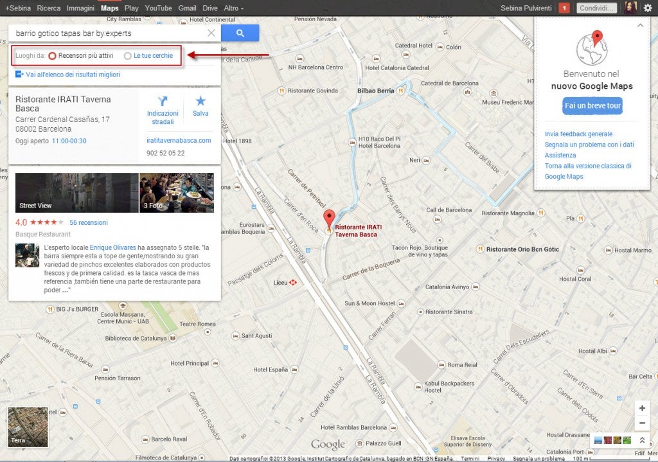This screenshot has height=462, width=658.
Task: Select the Ristorante Orio Bcn Gòtic marker icon
Action: pos(480,249)
